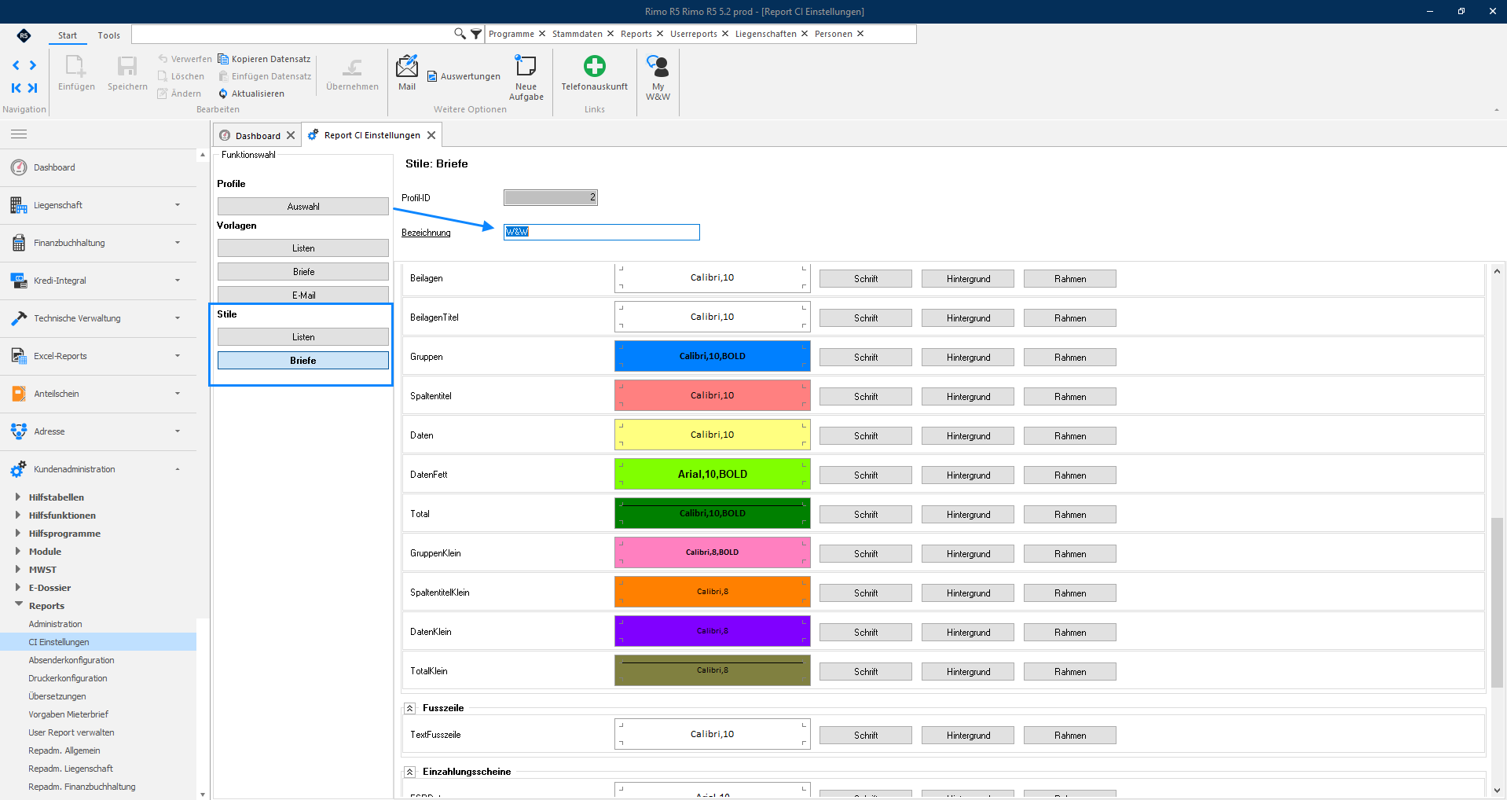This screenshot has height=800, width=1507.
Task: Click Kopieren Datensatz in the ribbon
Action: [264, 59]
